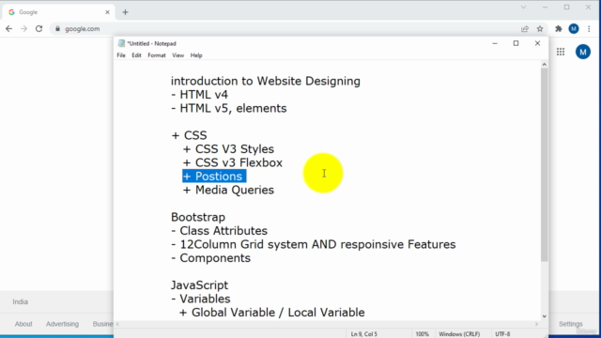The width and height of the screenshot is (601, 338).
Task: Click 'Ln 9, Col 5' status entry
Action: [363, 334]
